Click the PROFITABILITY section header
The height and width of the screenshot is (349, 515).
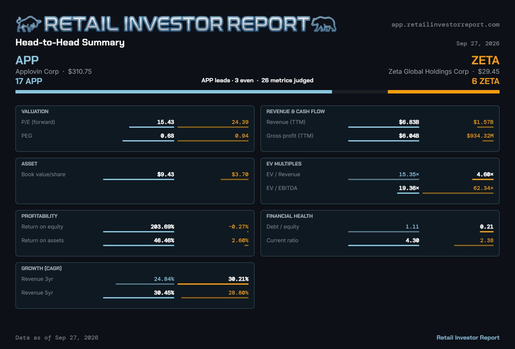click(x=39, y=216)
